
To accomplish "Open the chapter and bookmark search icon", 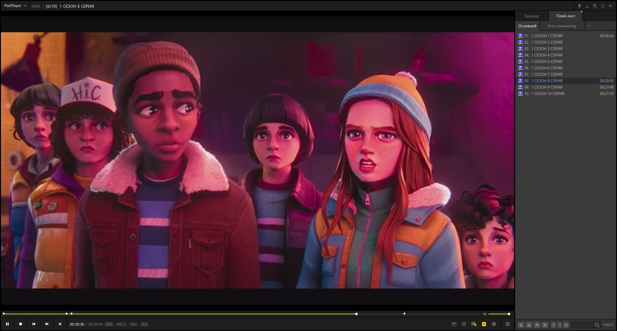I will coord(474,324).
